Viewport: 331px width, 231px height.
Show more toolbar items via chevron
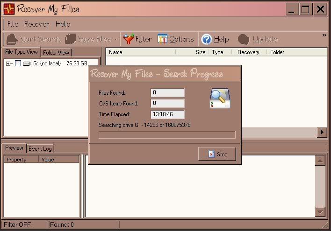tap(324, 35)
